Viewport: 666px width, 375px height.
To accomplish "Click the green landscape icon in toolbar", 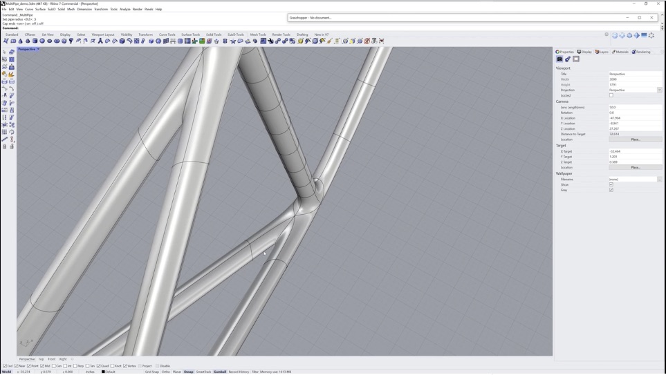I will point(202,41).
